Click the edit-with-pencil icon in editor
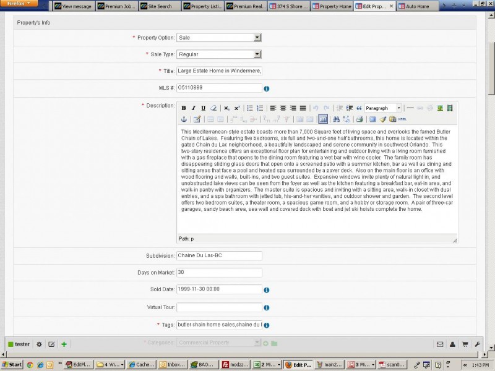 pyautogui.click(x=197, y=119)
